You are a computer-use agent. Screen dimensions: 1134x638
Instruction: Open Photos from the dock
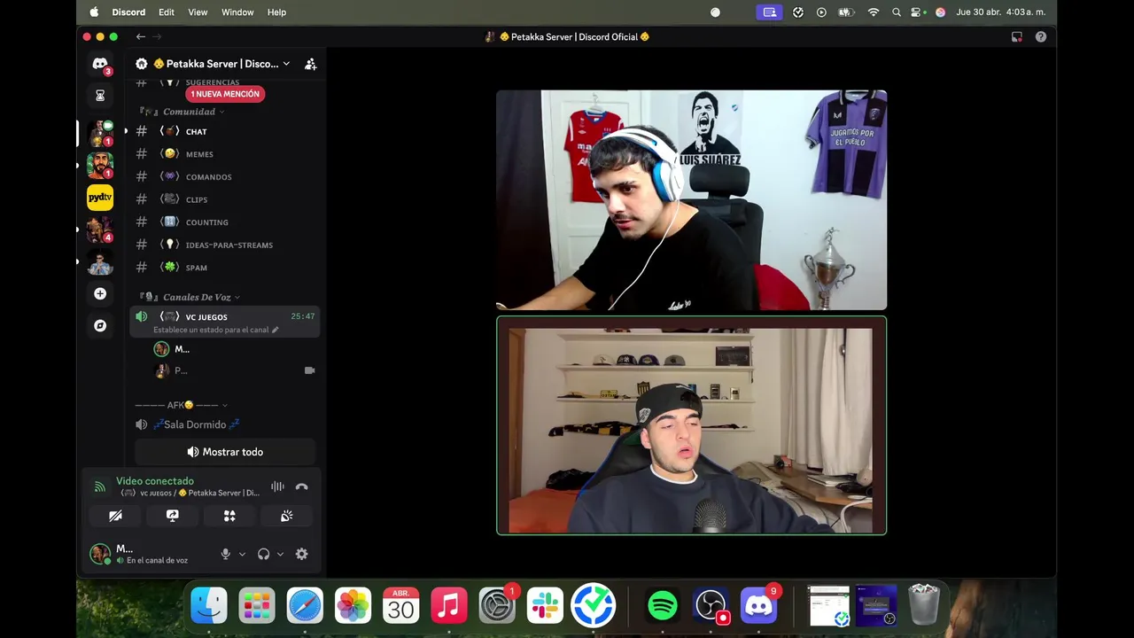point(353,605)
